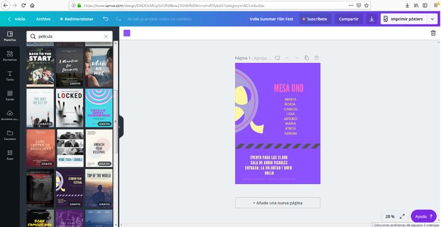
Task: Open the Carpetas sidebar panel
Action: tap(10, 135)
